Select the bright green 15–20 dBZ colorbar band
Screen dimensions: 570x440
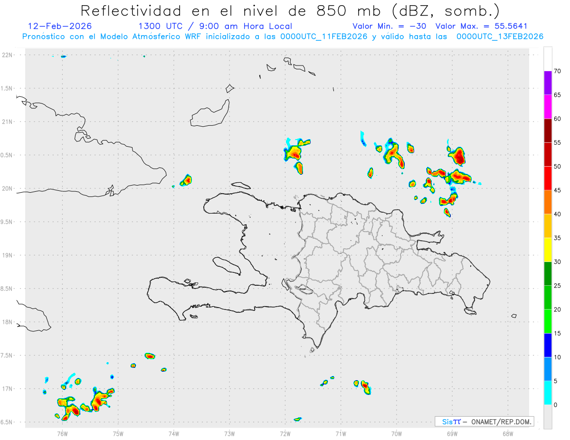pos(548,321)
